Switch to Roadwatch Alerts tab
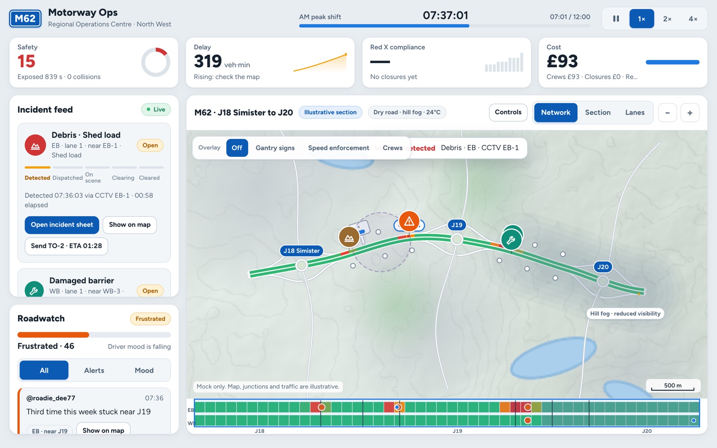 (x=94, y=370)
